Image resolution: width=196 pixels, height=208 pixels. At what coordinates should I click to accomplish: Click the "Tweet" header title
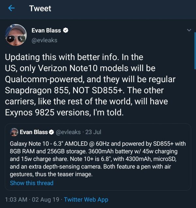click(40, 8)
